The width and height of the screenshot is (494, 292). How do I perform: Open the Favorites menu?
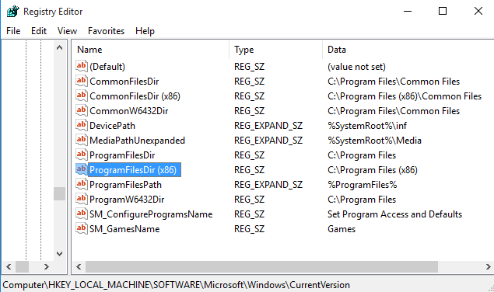pos(106,31)
